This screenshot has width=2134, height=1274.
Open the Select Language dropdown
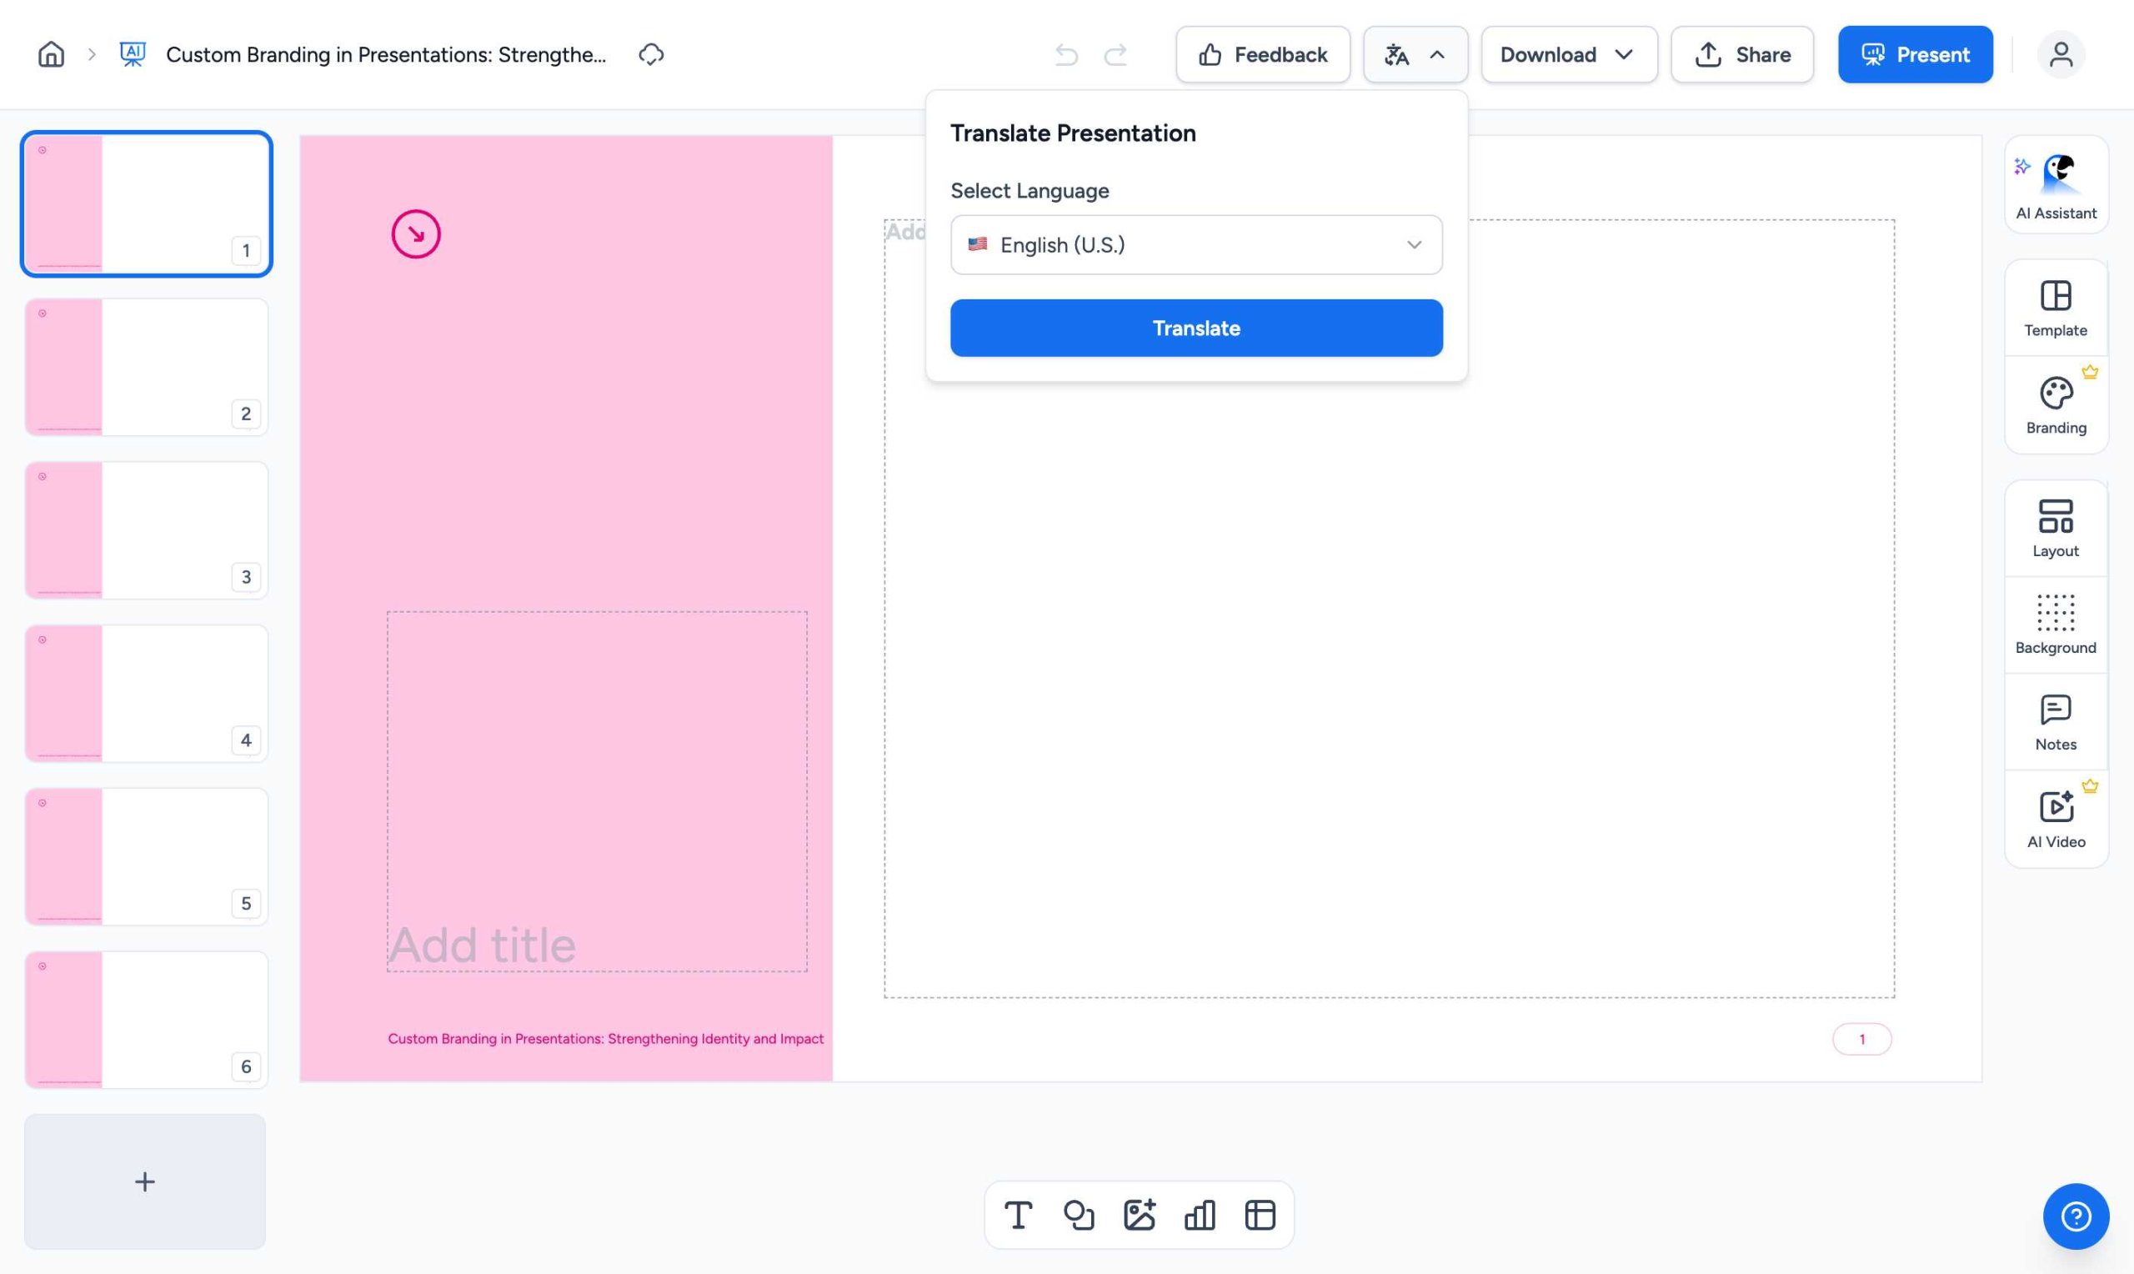(x=1196, y=244)
